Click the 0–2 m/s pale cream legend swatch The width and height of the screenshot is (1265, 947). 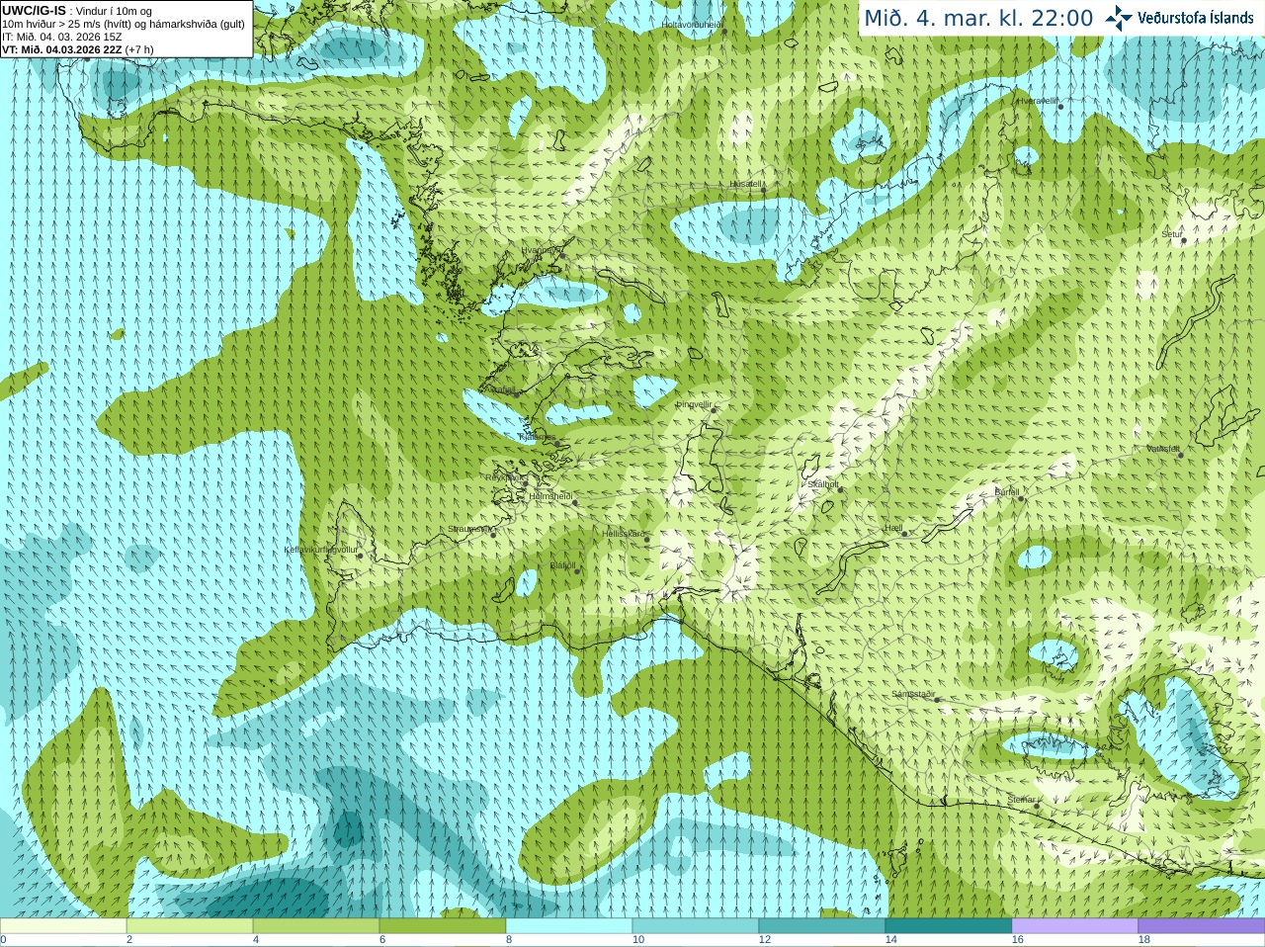point(63,926)
